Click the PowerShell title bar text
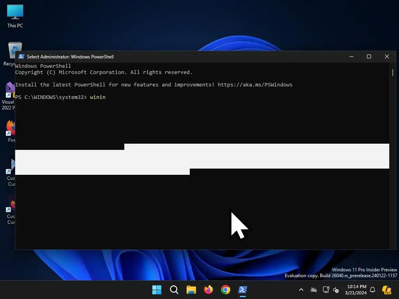Screen dimensions: 399x299 (x=70, y=57)
